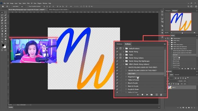Toggle Tests set checkmark in enlarged panel
Screen dimensions: 198x111
pos(117,55)
